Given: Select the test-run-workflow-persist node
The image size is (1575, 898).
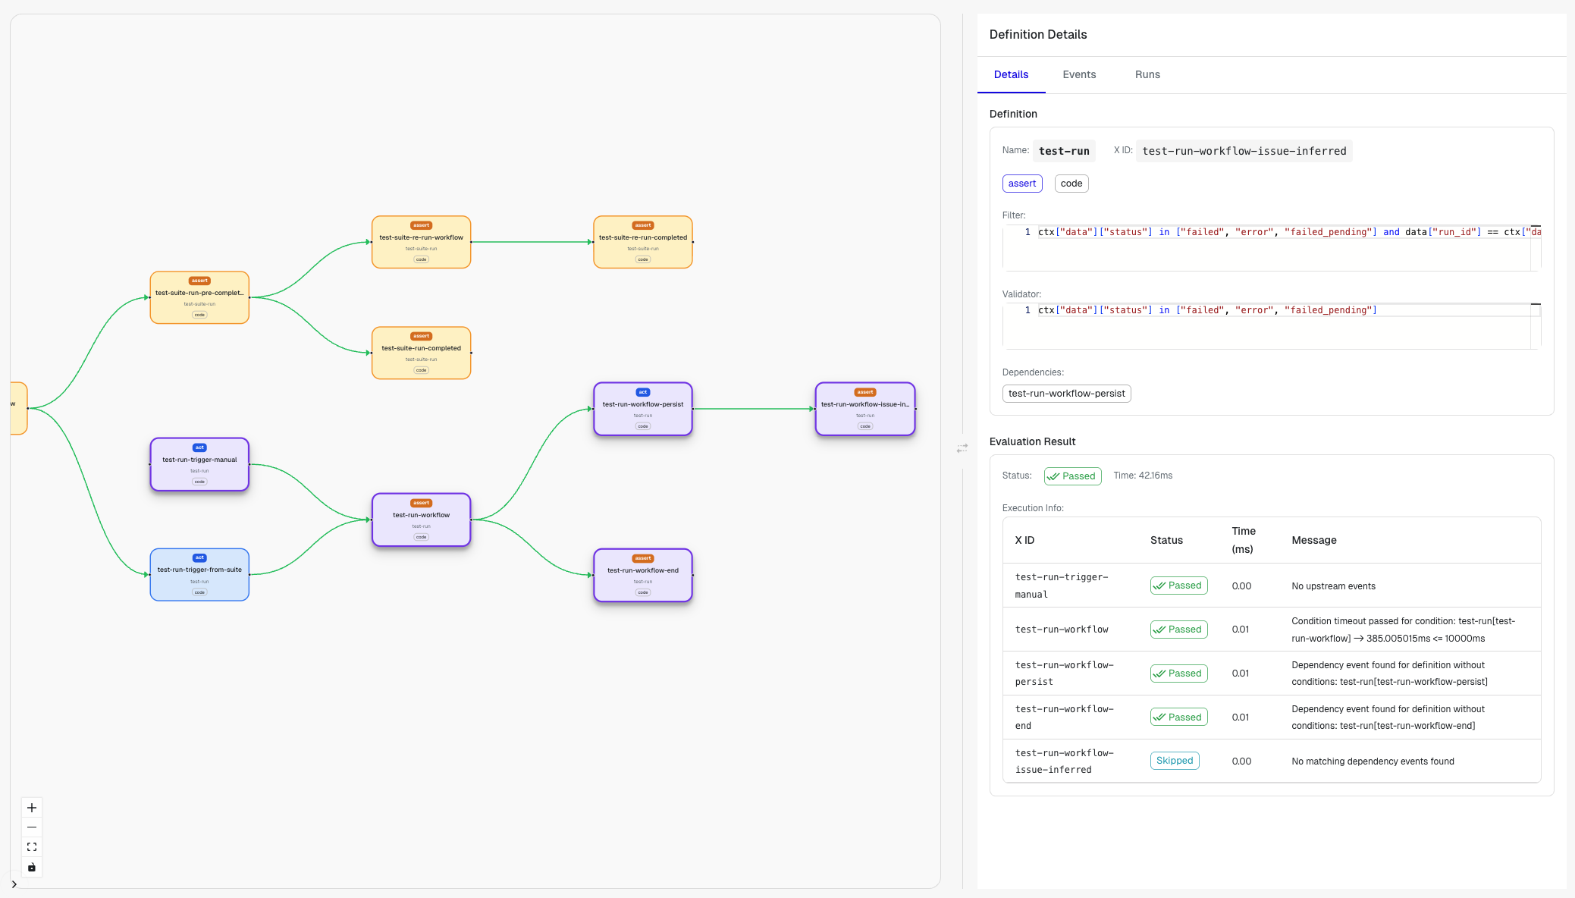Looking at the screenshot, I should (642, 409).
